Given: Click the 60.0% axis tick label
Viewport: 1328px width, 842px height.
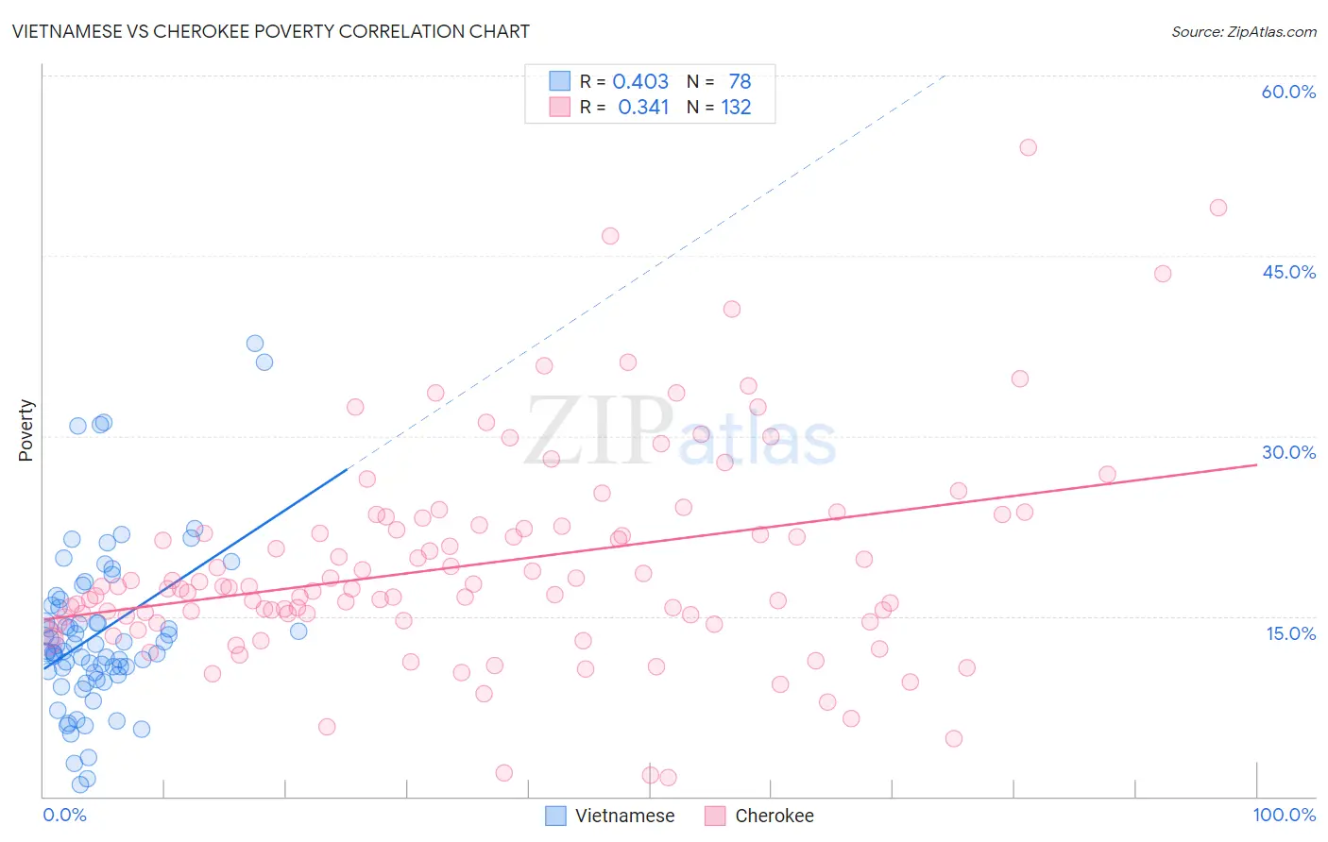Looking at the screenshot, I should tap(1288, 92).
